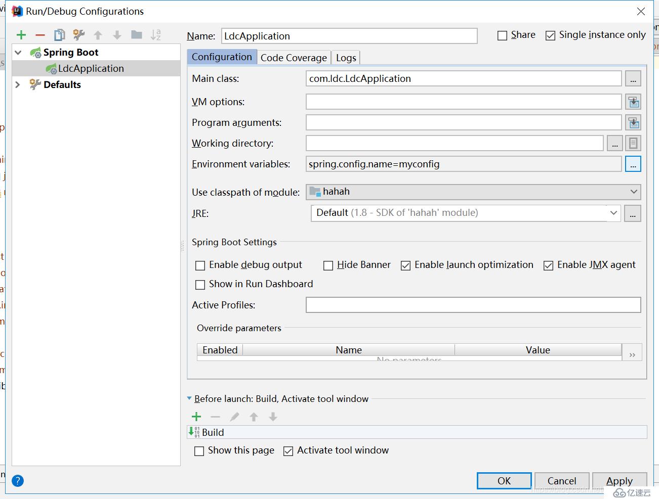The height and width of the screenshot is (499, 659).
Task: Move Before launch task up arrow
Action: 254,417
